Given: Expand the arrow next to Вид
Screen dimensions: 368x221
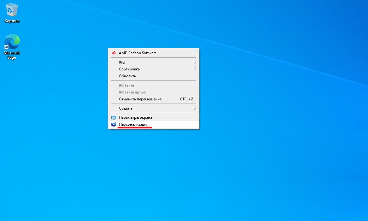Looking at the screenshot, I should 194,62.
